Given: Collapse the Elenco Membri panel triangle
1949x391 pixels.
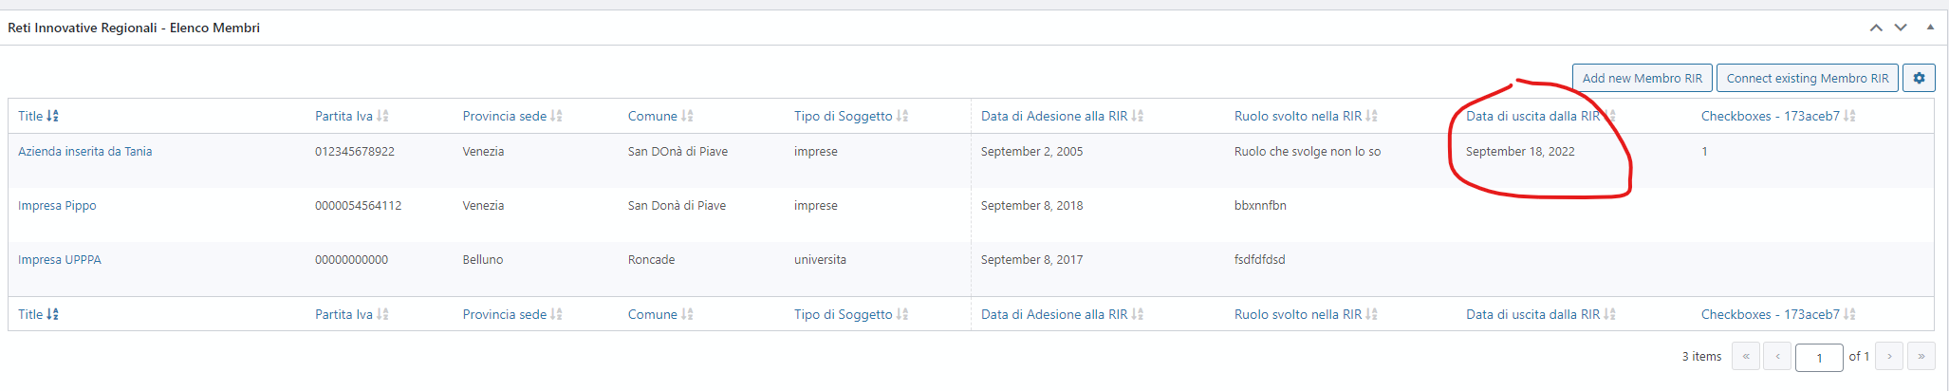Looking at the screenshot, I should click(1930, 28).
